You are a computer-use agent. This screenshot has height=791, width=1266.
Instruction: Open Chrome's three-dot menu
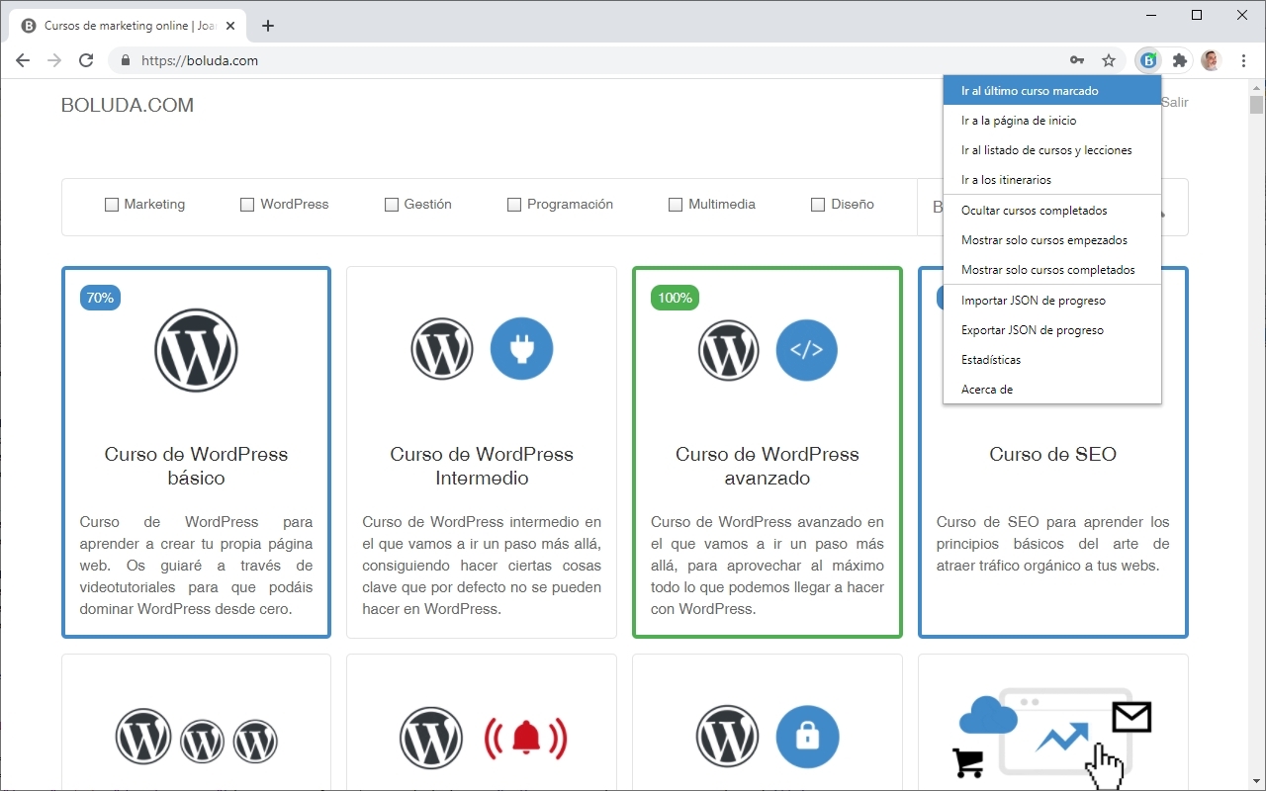[x=1244, y=60]
